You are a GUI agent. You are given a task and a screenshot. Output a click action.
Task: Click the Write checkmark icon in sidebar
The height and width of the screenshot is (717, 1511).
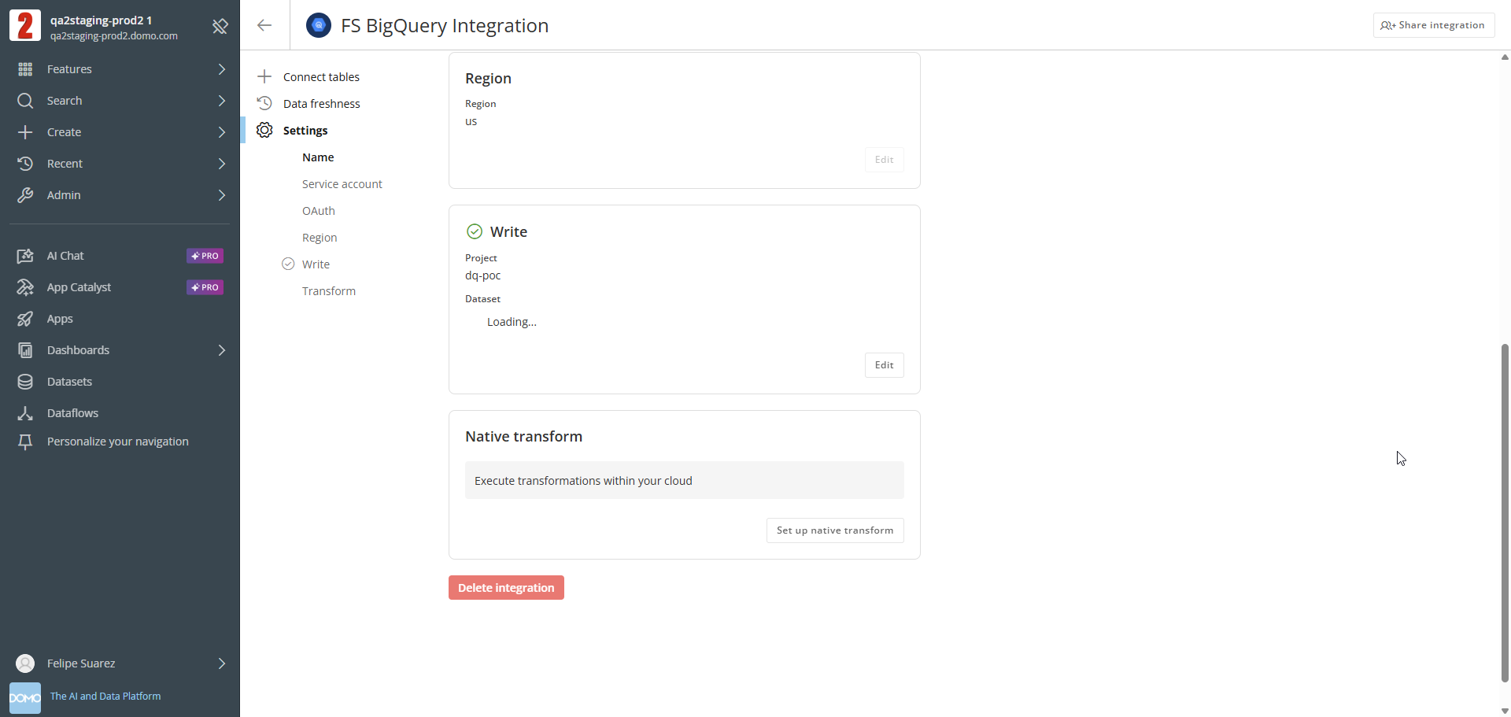point(288,264)
